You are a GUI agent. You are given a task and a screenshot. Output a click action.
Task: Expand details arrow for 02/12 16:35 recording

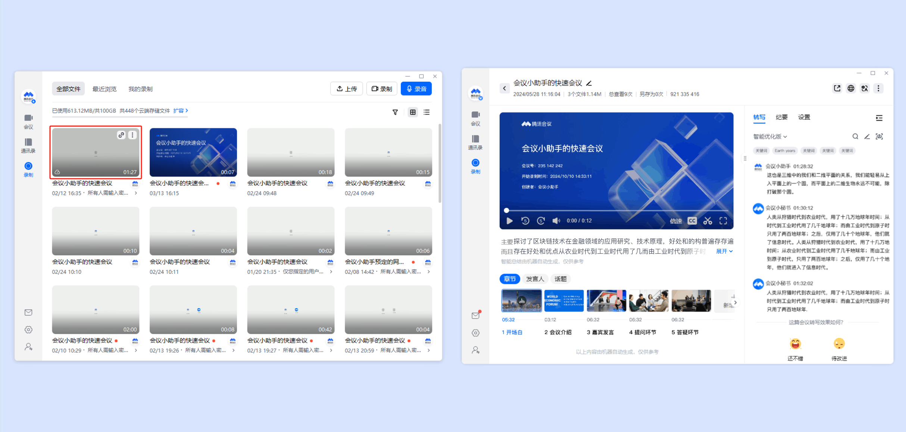[x=136, y=193]
